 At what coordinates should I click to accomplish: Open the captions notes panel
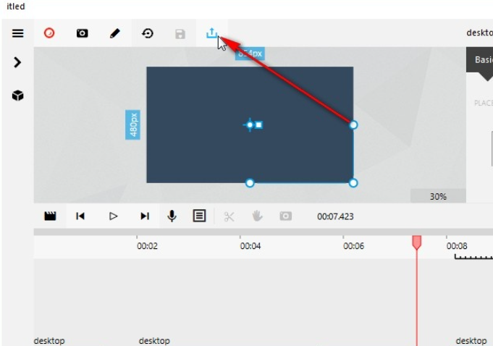(x=199, y=216)
